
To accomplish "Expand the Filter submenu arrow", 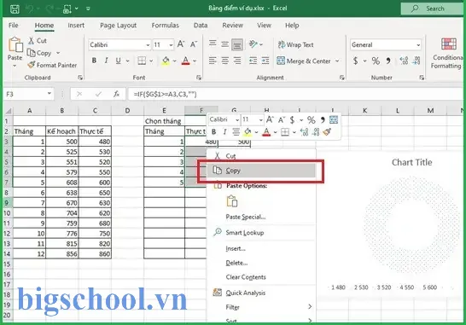I will pos(310,306).
